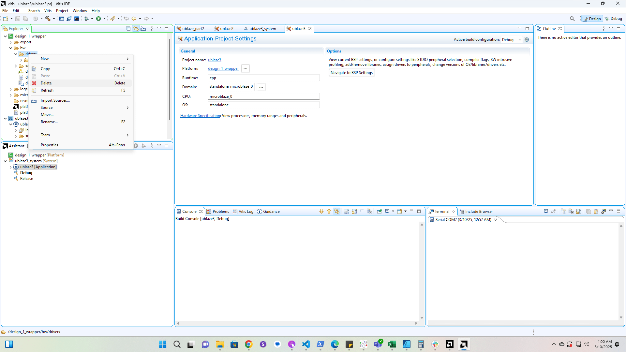626x352 pixels.
Task: Switch to the Debug perspective
Action: pos(613,19)
